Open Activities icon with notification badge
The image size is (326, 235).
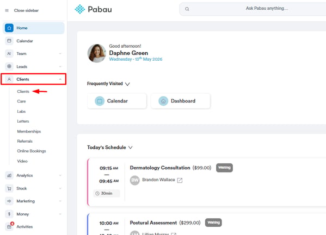point(9,226)
